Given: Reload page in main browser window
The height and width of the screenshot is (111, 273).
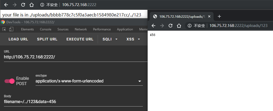Looking at the screenshot, I should tap(23, 5).
